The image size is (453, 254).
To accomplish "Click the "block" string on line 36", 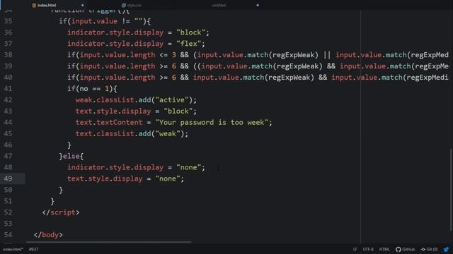I will click(190, 32).
